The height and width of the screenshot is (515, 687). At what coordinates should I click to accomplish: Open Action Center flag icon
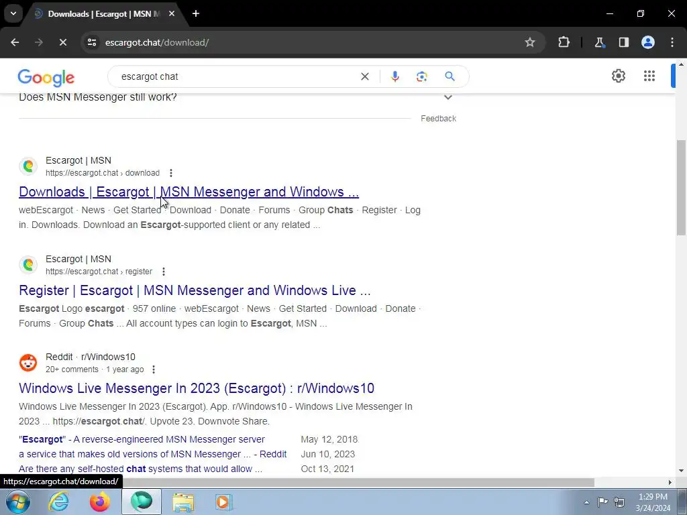click(x=603, y=502)
